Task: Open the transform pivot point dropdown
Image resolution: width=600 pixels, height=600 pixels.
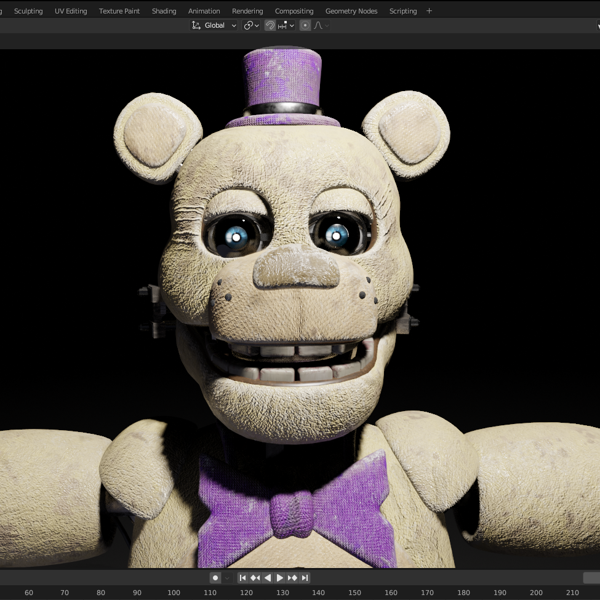Action: point(251,25)
